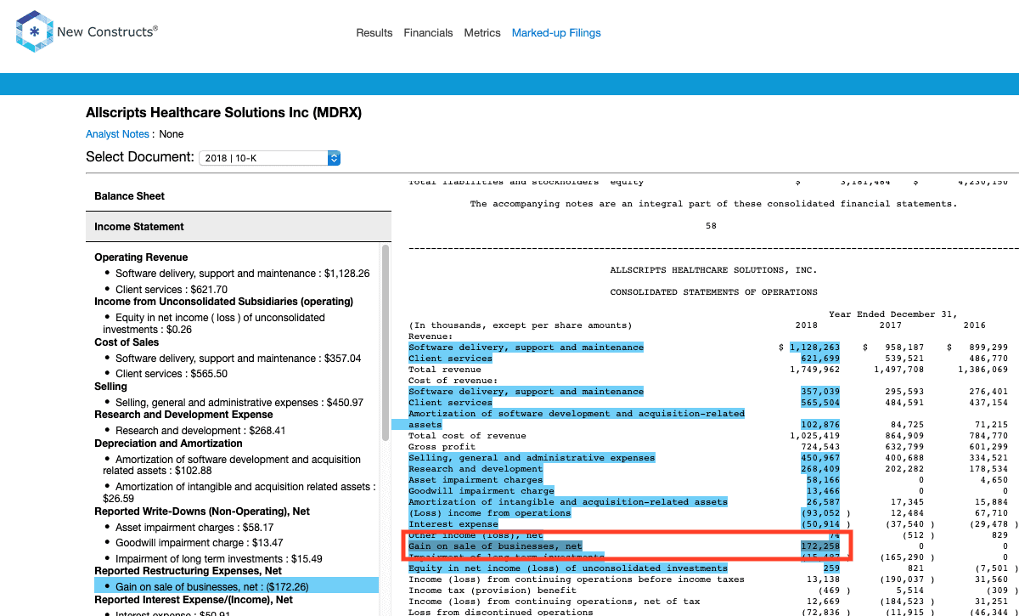Click Equity in net income of unconsolidated investments line

pyautogui.click(x=568, y=568)
